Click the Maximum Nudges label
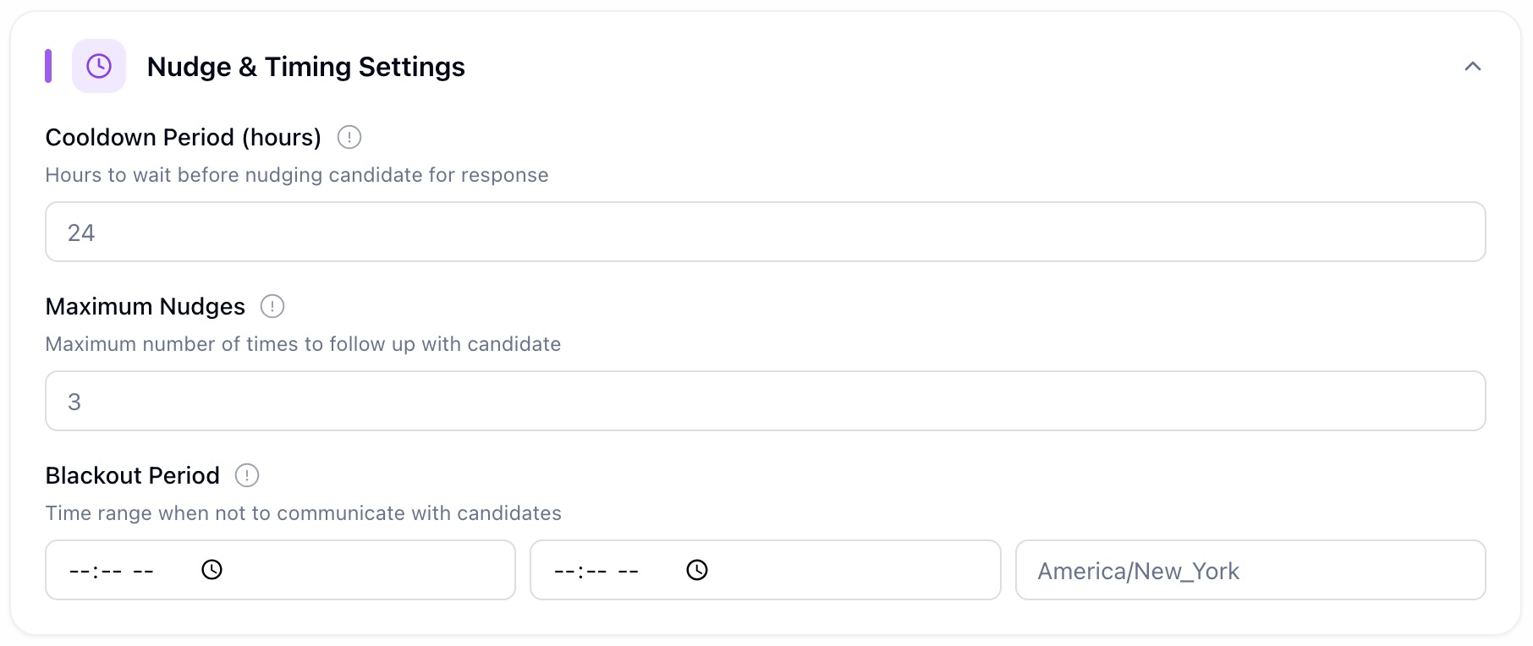The height and width of the screenshot is (646, 1533). [145, 306]
